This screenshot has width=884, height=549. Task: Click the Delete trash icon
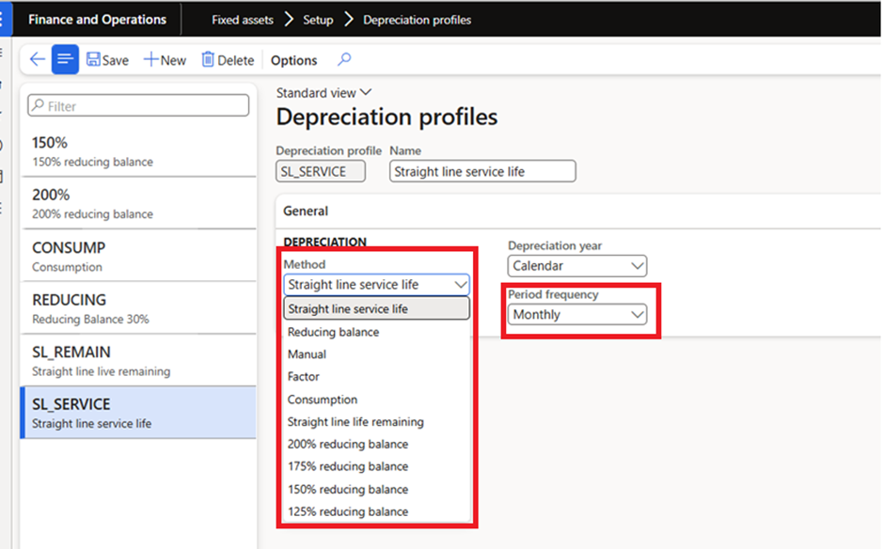click(x=208, y=60)
